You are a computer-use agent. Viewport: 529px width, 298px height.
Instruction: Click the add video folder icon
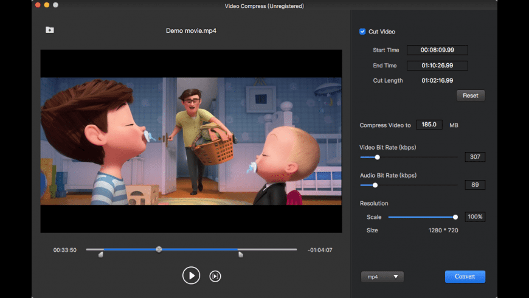50,30
